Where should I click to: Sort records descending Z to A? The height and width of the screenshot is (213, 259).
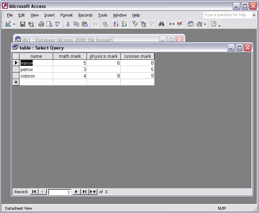click(x=124, y=24)
